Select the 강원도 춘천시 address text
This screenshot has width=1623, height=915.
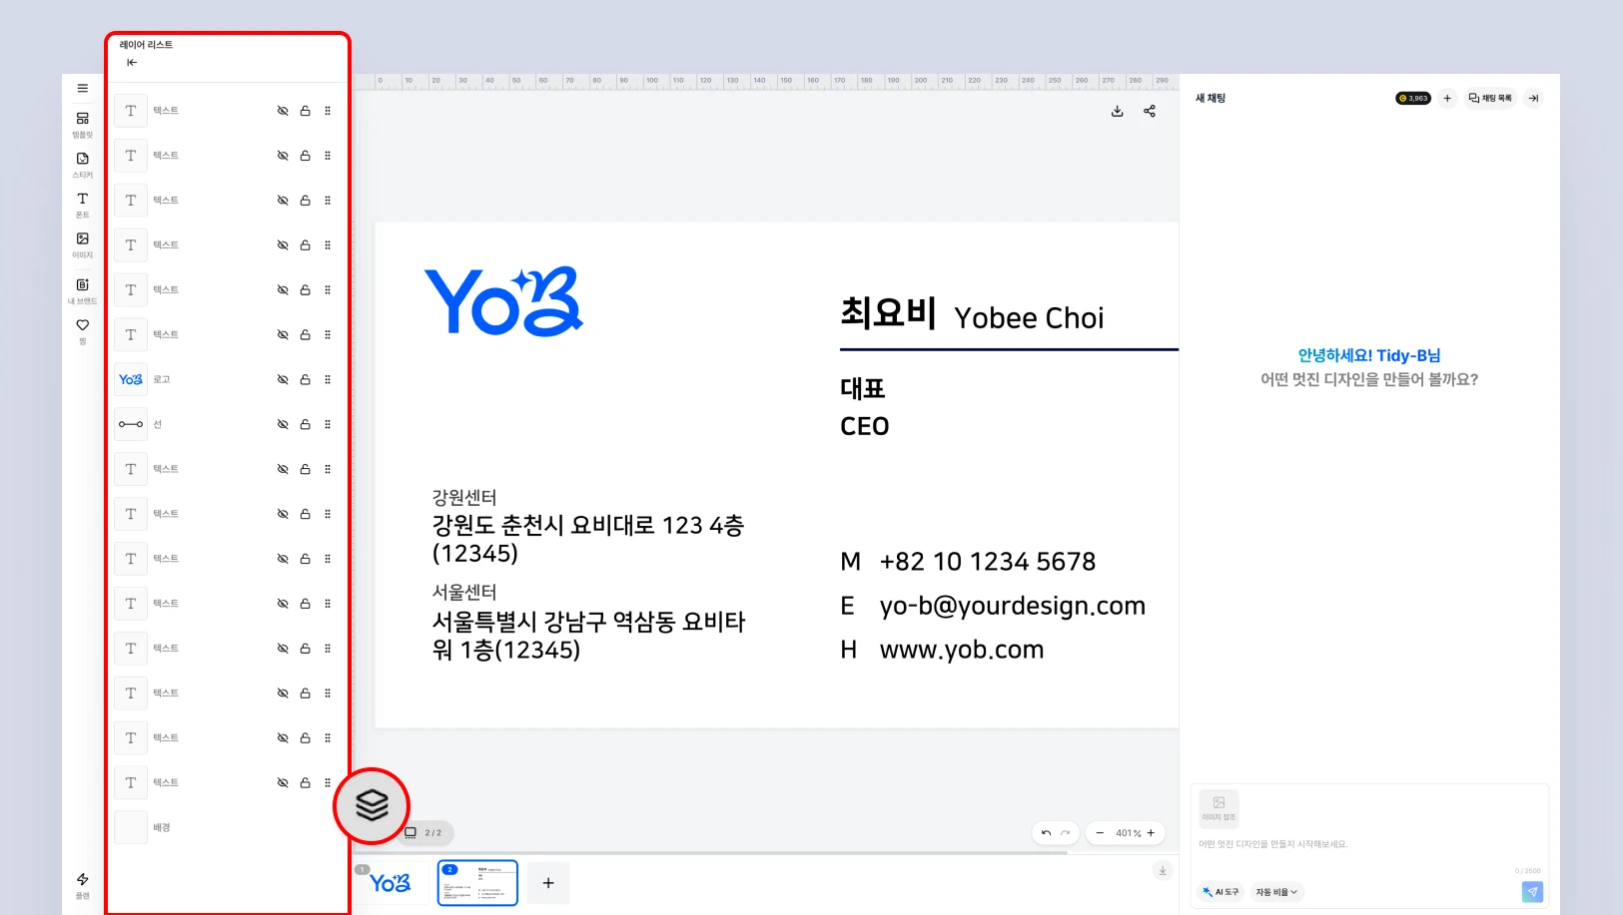click(588, 539)
